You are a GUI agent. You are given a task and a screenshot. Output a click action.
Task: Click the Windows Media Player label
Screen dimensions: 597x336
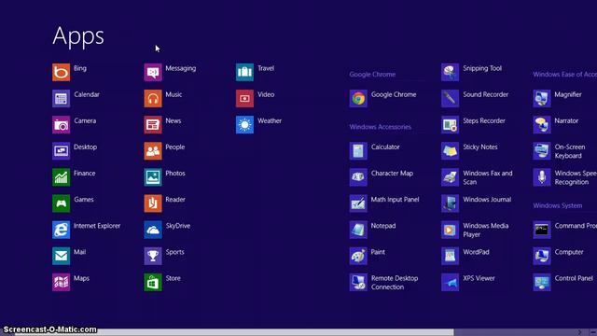coord(485,231)
